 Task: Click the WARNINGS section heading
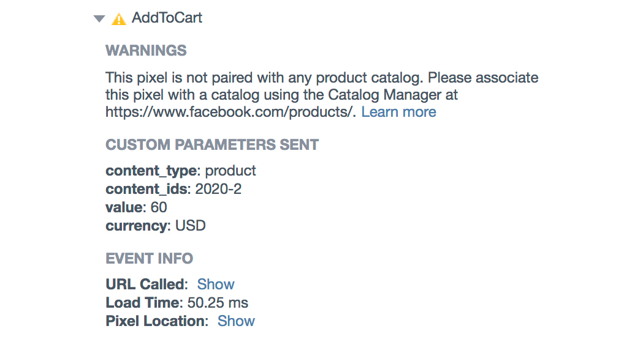click(146, 50)
